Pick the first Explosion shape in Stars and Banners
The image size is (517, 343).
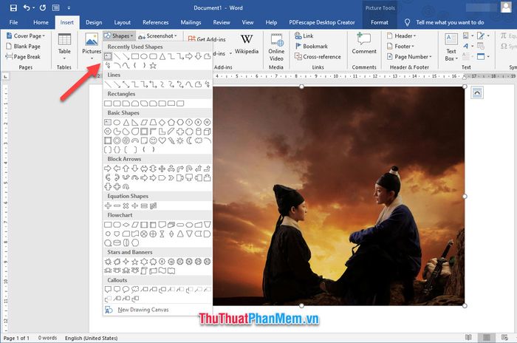pos(108,262)
